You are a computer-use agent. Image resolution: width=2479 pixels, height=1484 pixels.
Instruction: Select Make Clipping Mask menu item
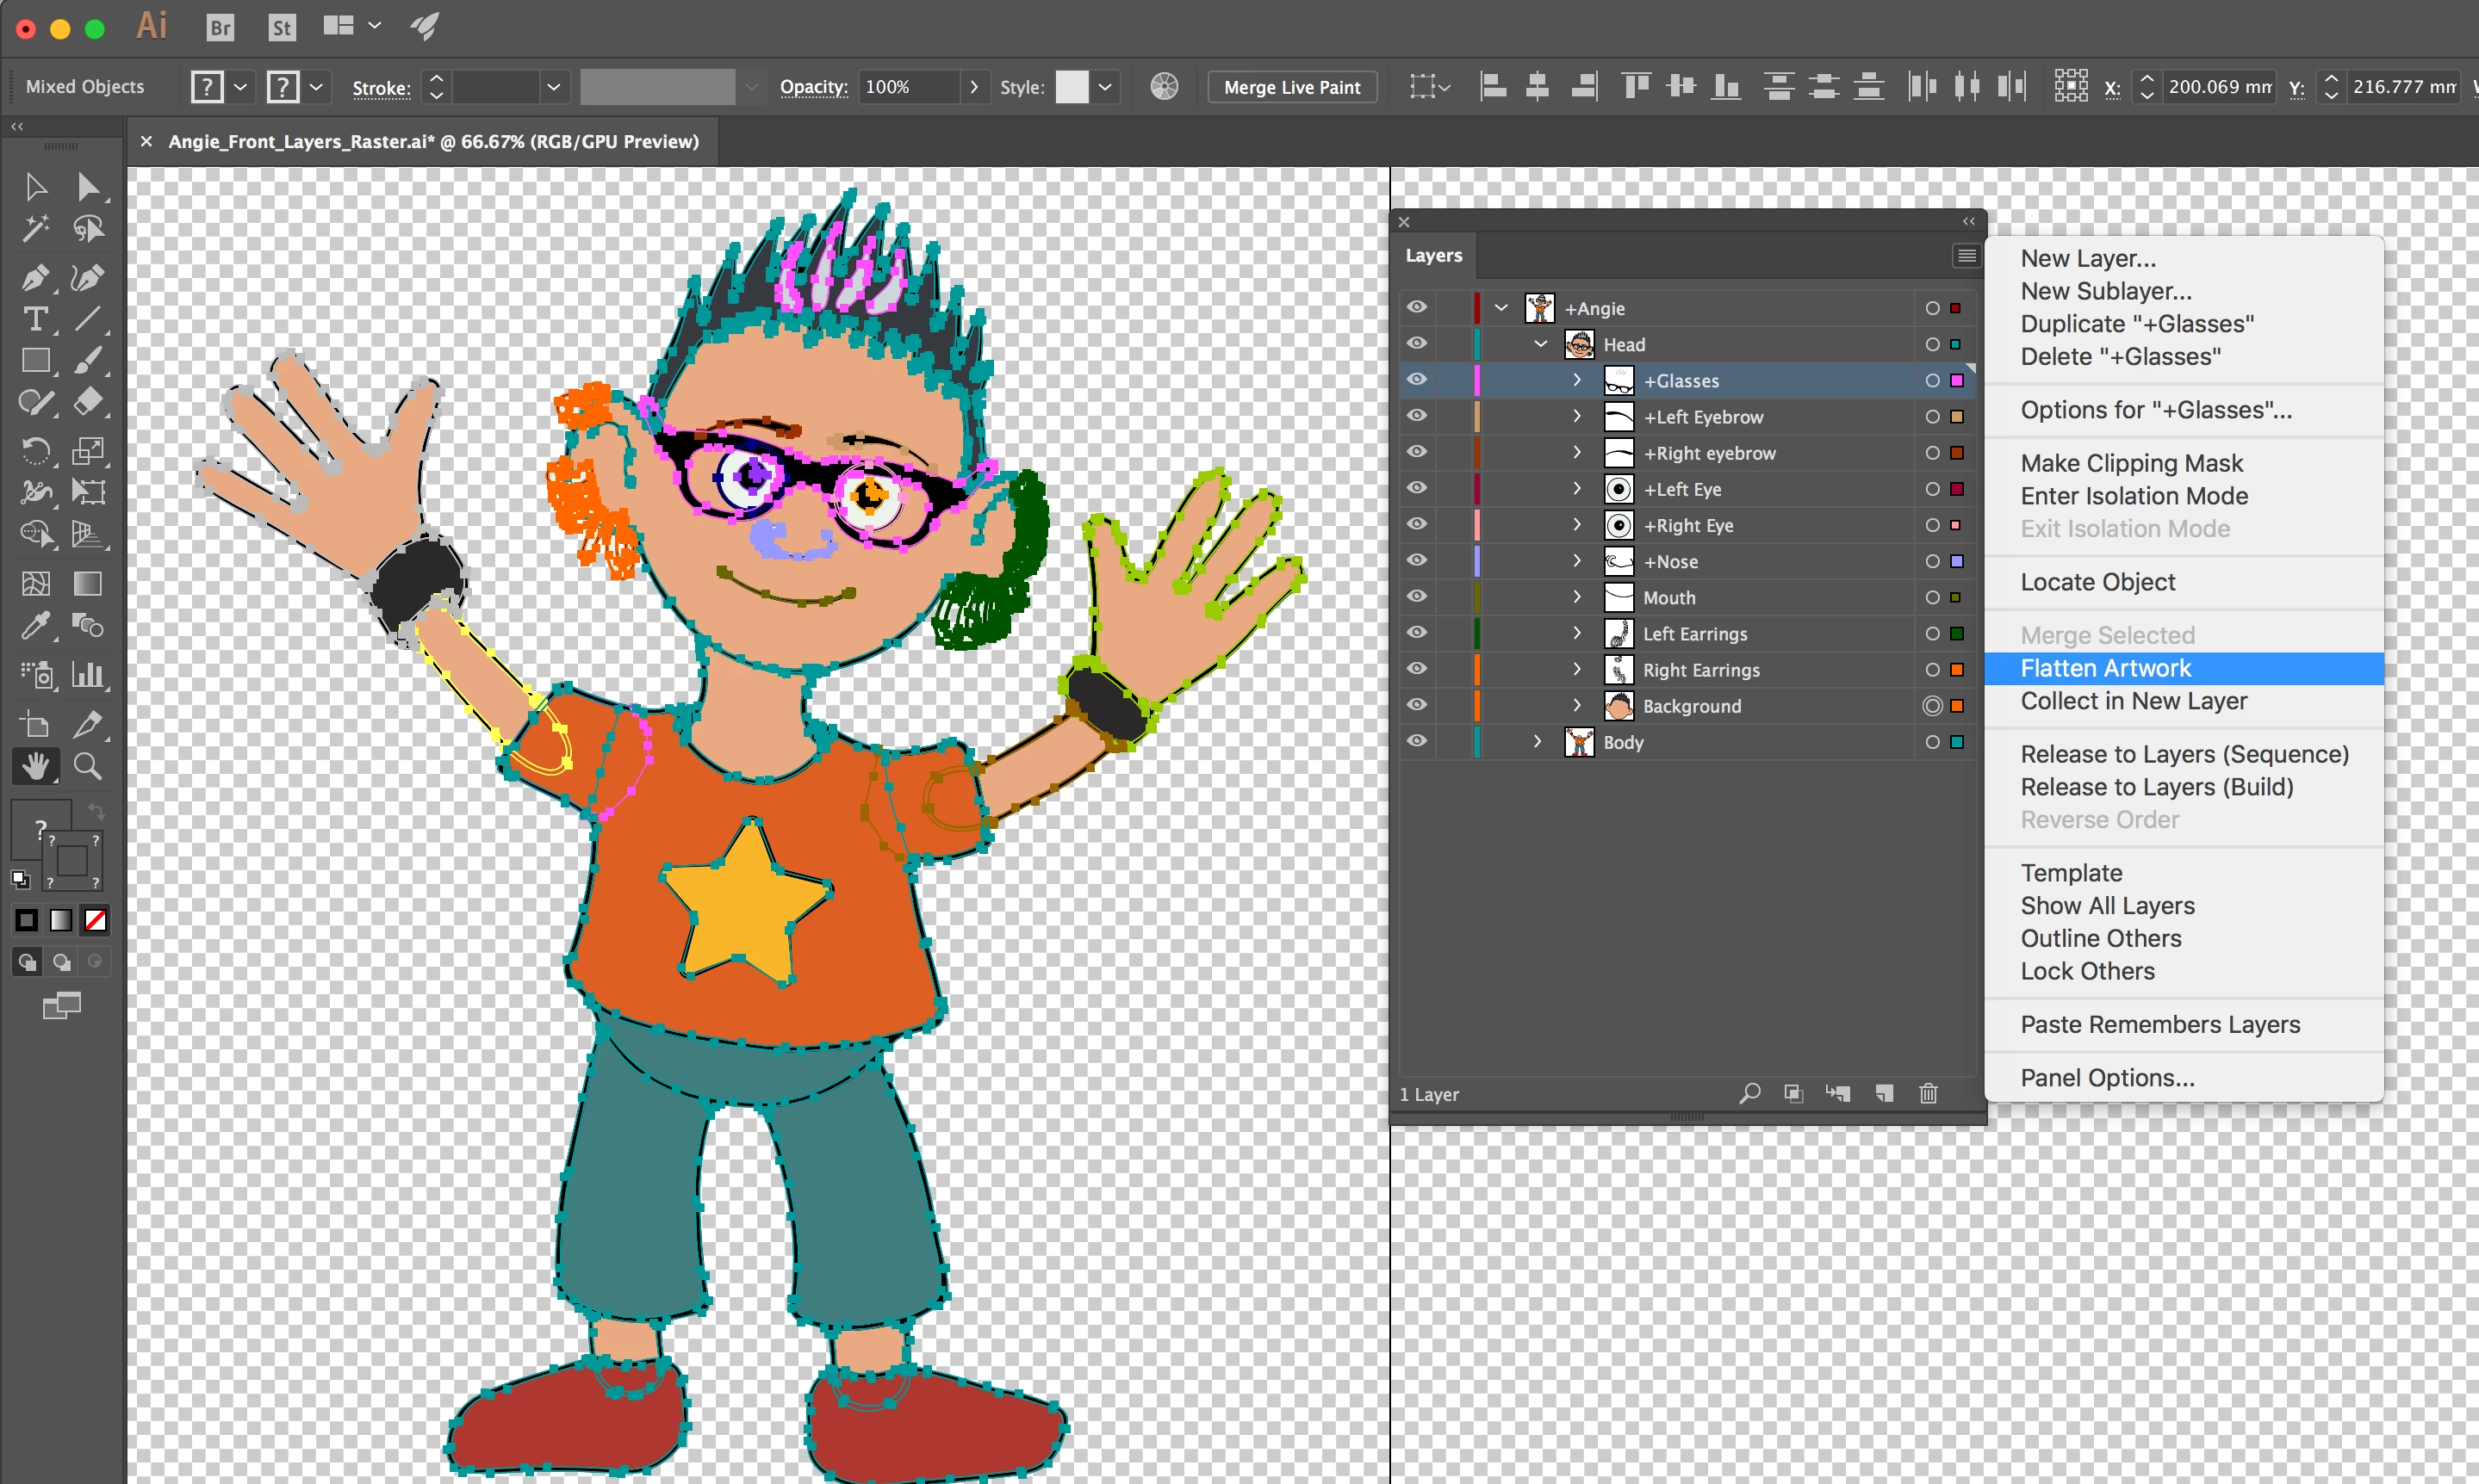click(2131, 463)
